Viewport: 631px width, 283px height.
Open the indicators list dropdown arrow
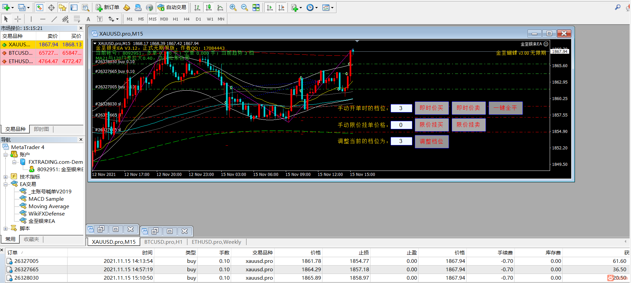(301, 7)
